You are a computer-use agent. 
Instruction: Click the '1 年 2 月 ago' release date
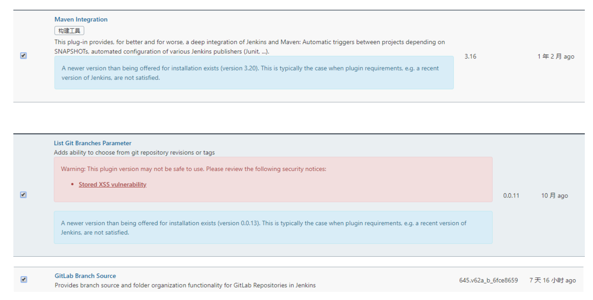click(x=556, y=56)
